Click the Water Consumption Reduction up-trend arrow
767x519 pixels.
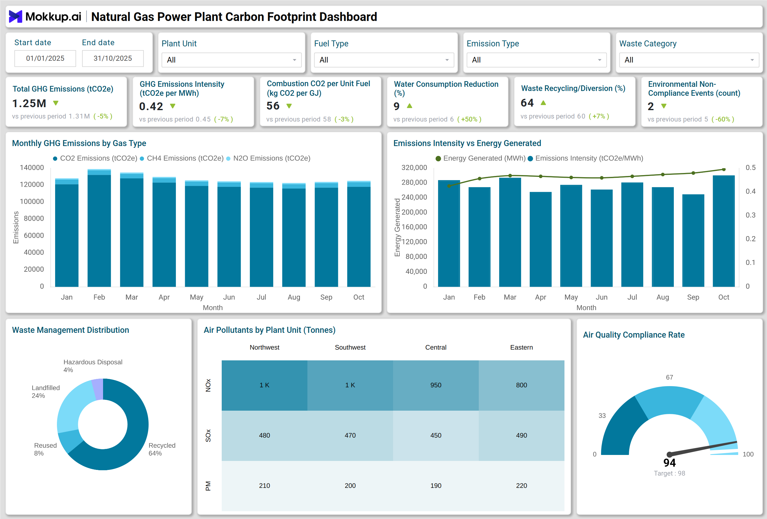point(410,106)
